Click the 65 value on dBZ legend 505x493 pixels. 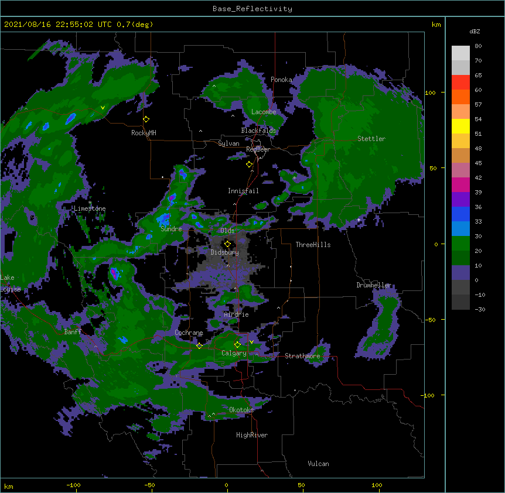click(x=478, y=76)
